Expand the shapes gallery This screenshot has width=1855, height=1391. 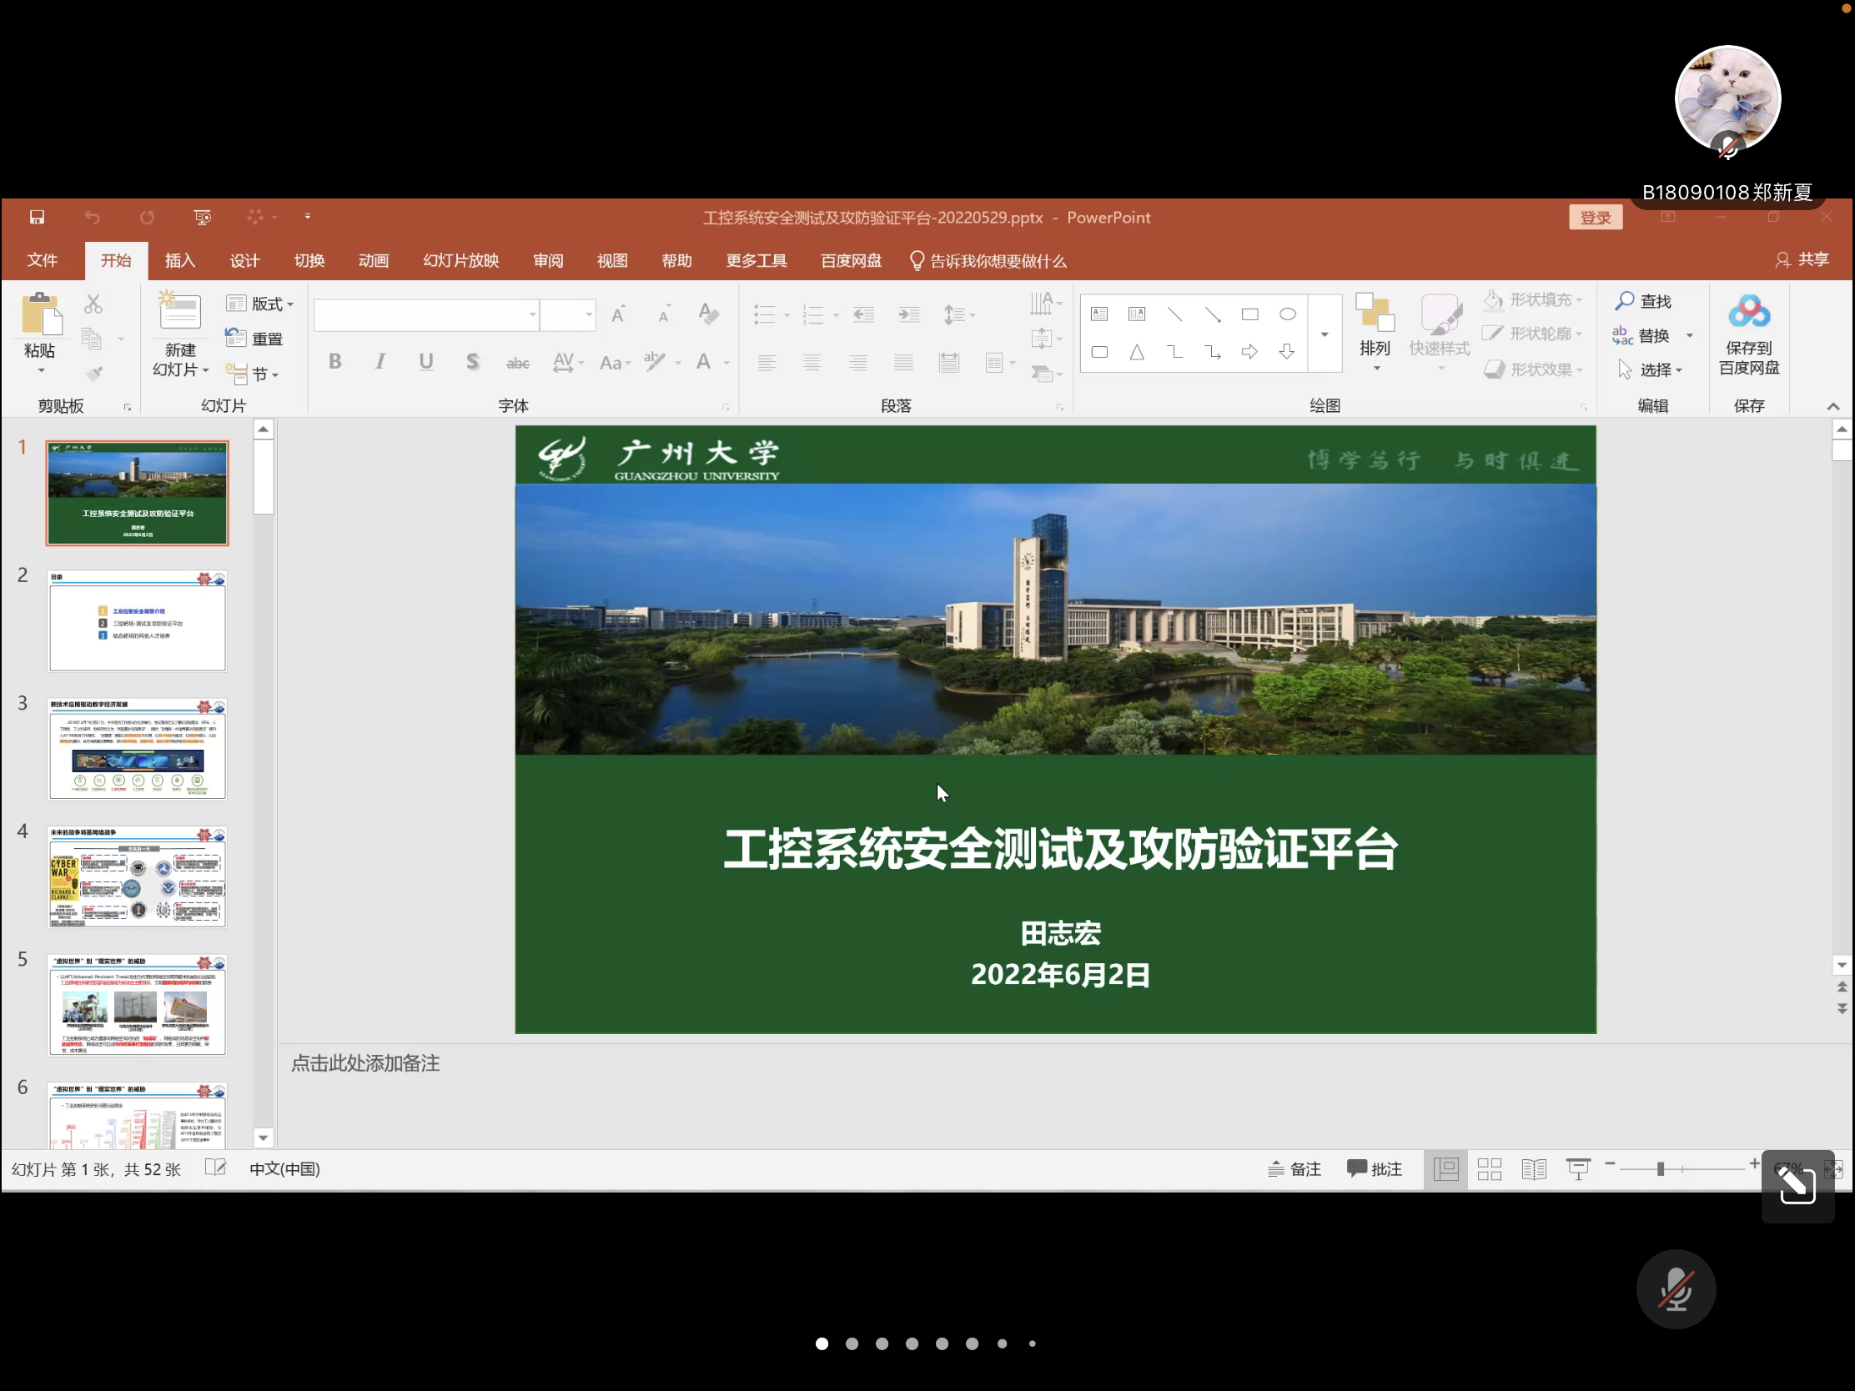point(1325,334)
